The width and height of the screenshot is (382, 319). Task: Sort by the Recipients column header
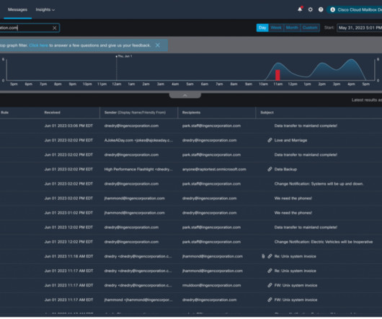tap(191, 113)
